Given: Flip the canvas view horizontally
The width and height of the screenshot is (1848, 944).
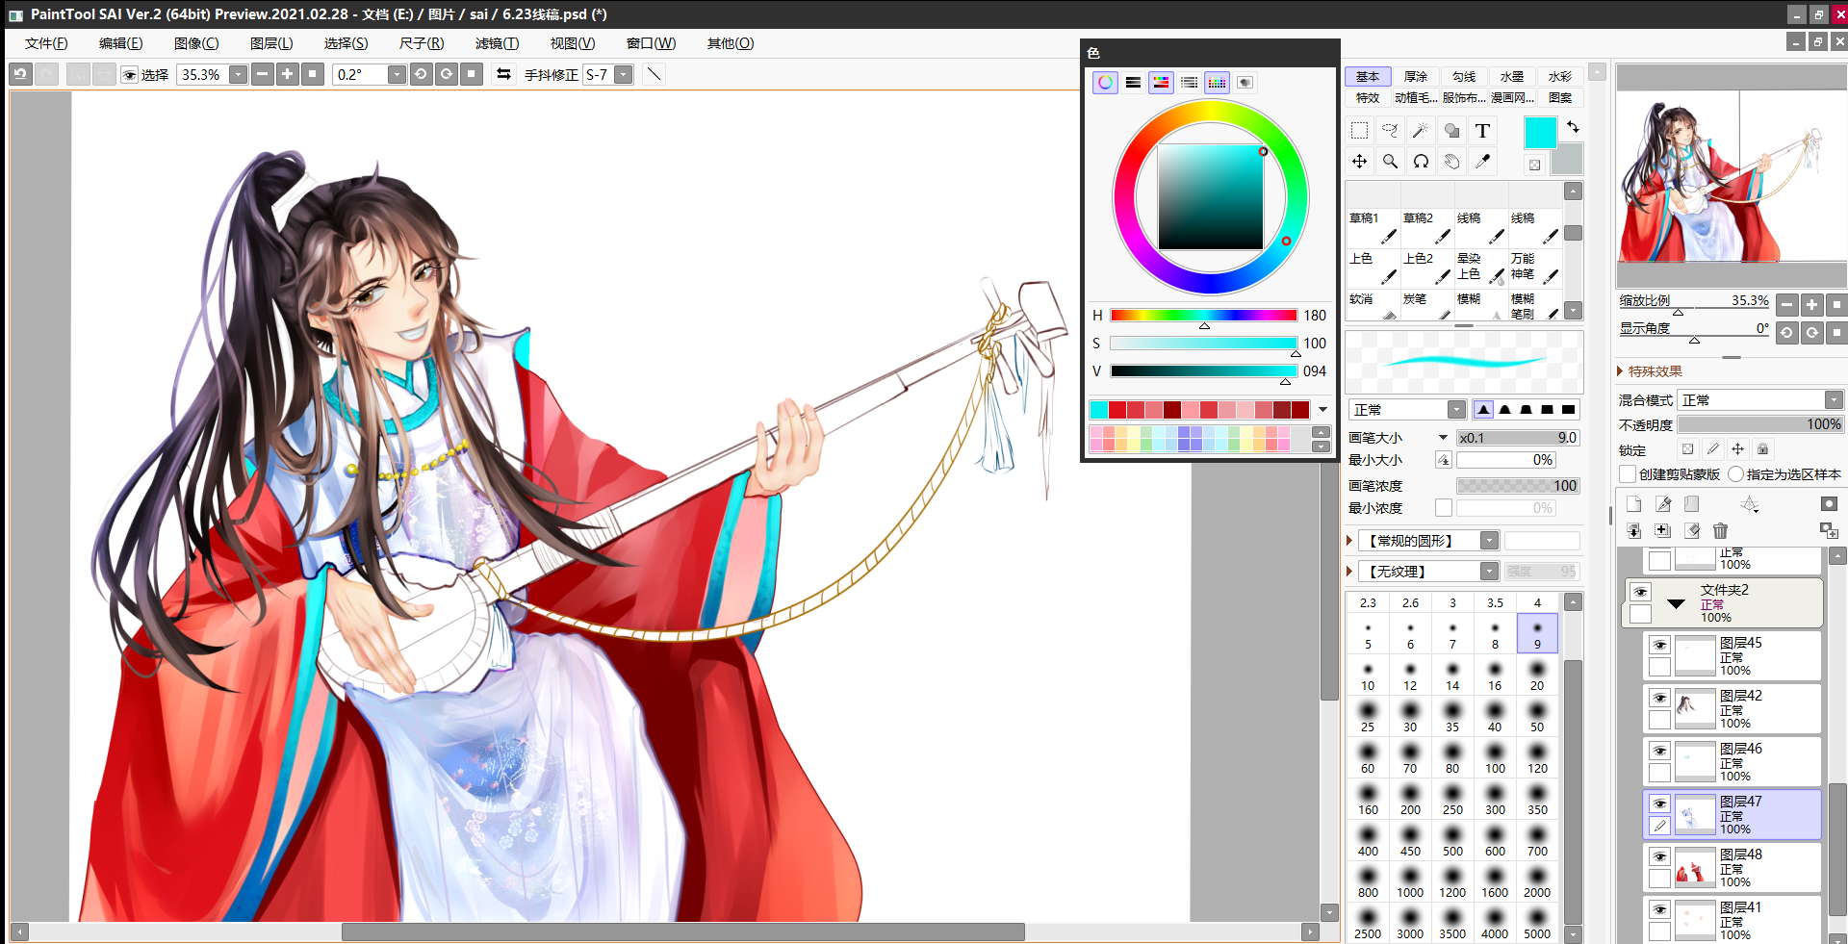Looking at the screenshot, I should point(503,74).
